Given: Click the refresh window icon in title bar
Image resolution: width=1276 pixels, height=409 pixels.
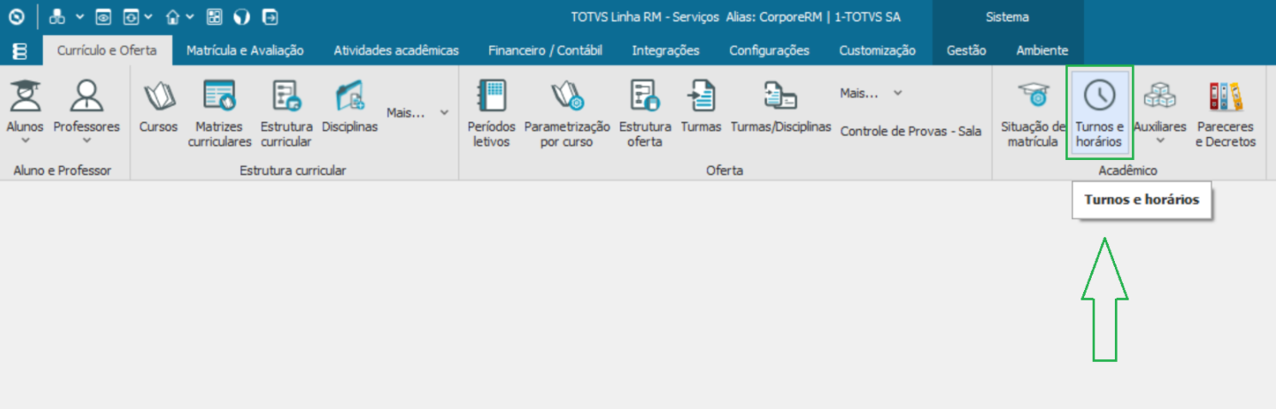Looking at the screenshot, I should [x=130, y=16].
